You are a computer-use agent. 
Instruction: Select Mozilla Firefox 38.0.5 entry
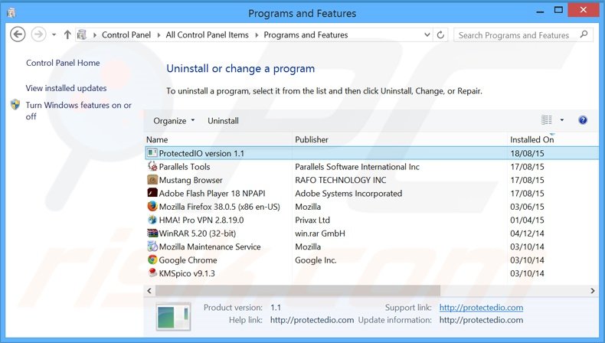[219, 207]
